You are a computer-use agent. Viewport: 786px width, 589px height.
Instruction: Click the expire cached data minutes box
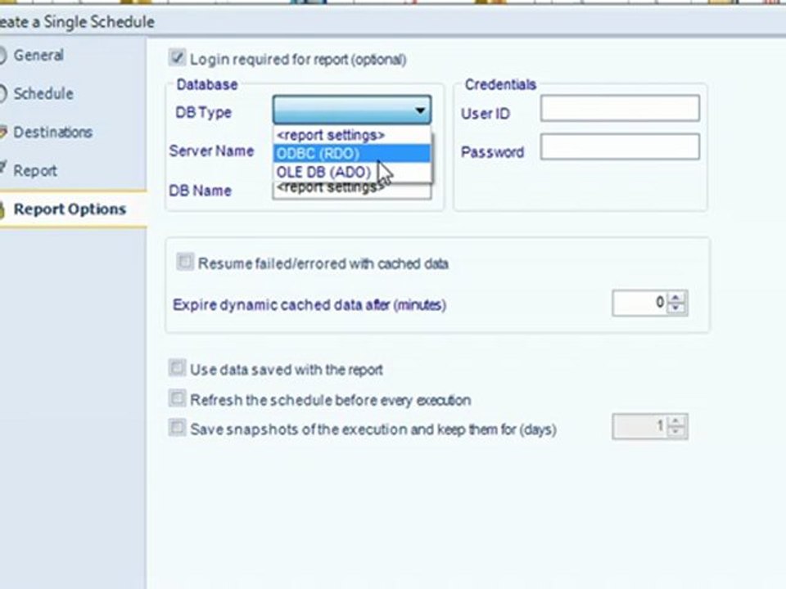[x=640, y=303]
